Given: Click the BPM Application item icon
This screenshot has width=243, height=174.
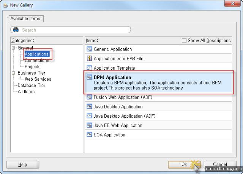Looking at the screenshot, I should (x=89, y=77).
